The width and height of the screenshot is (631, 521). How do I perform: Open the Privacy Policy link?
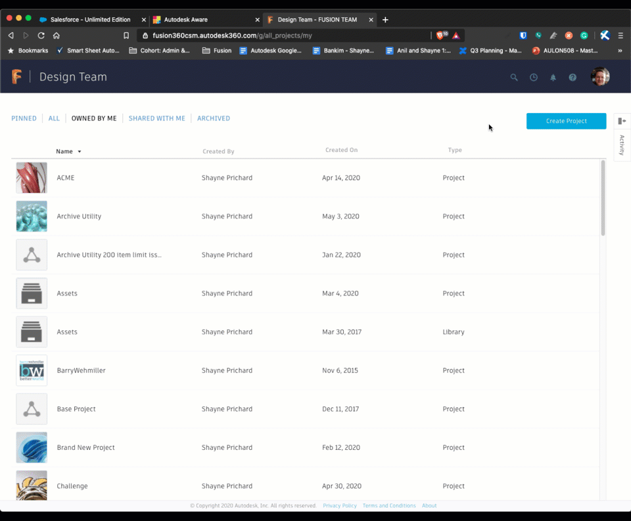click(340, 506)
